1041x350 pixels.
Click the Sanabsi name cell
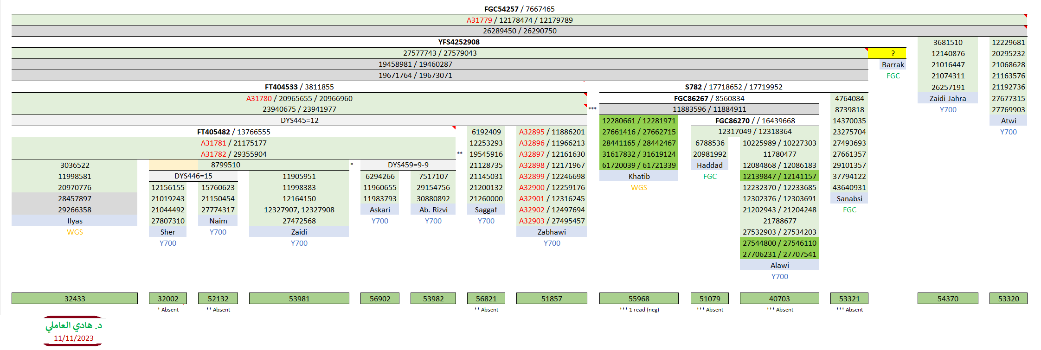(x=849, y=198)
